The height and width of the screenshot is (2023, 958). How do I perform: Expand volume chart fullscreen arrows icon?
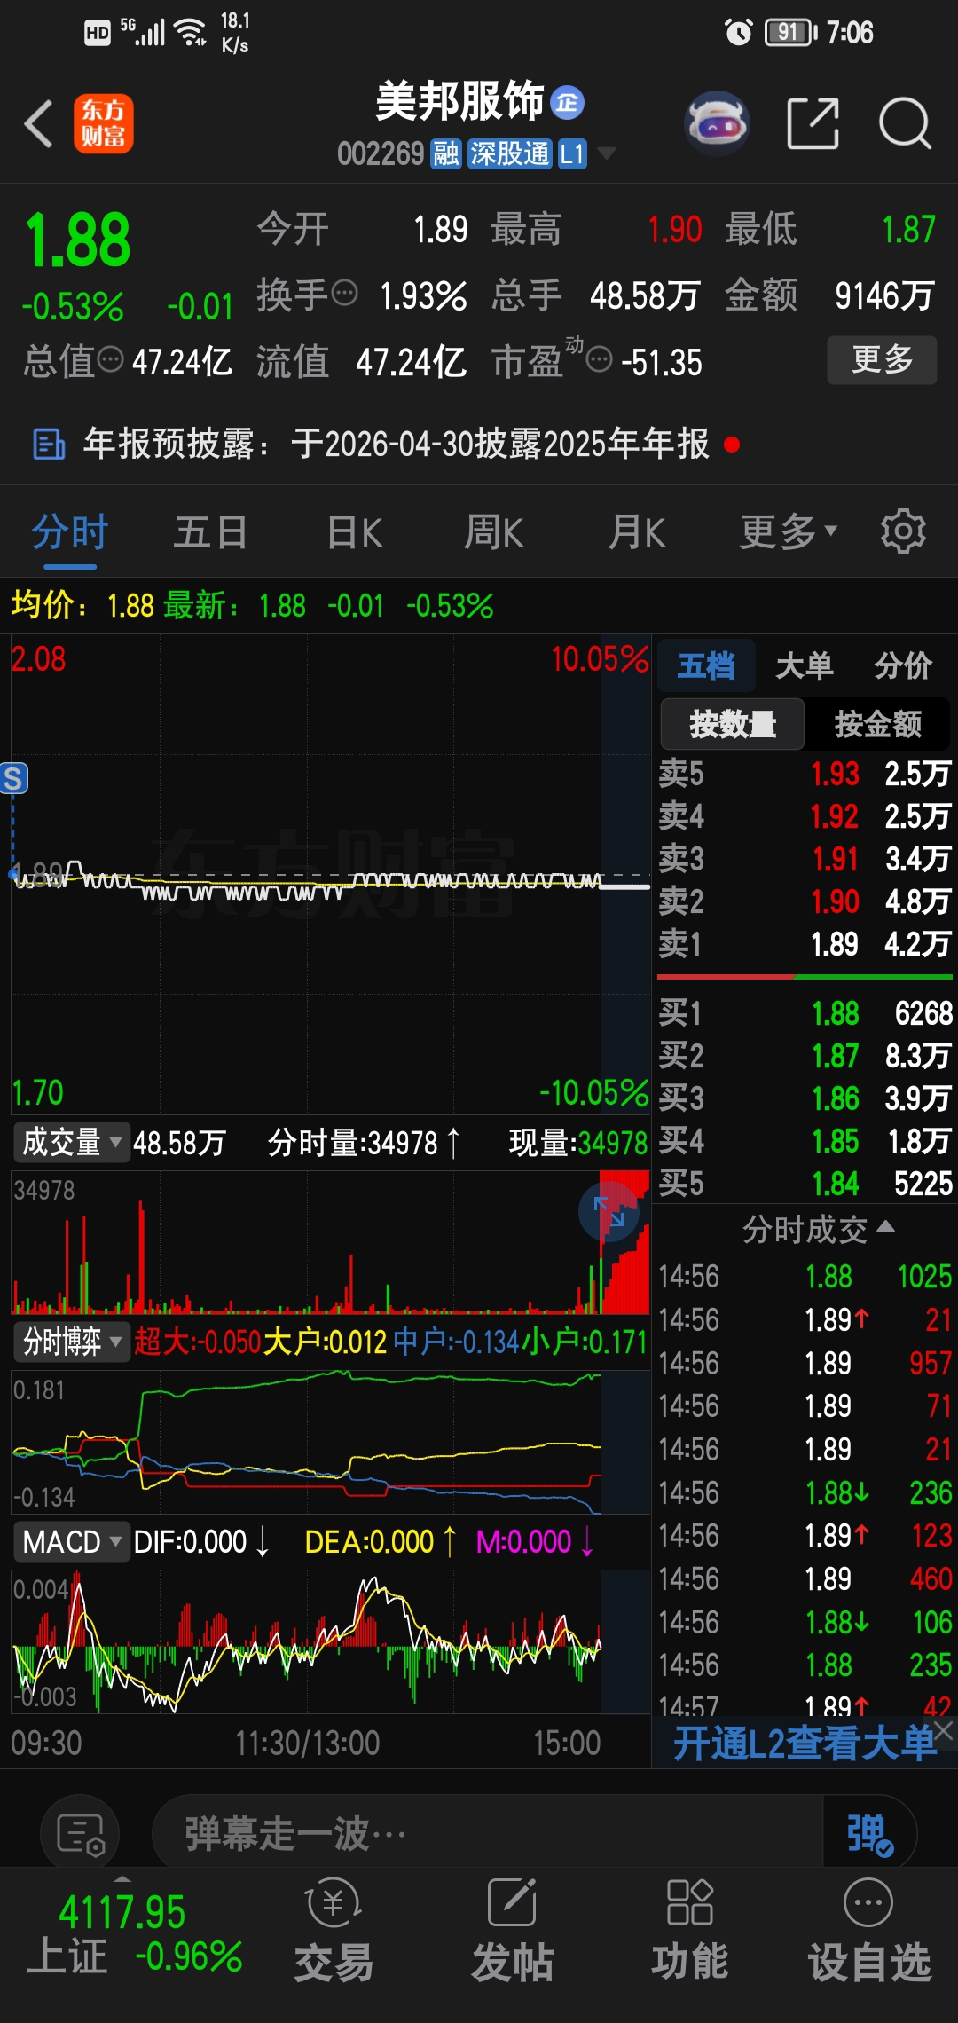tap(609, 1211)
